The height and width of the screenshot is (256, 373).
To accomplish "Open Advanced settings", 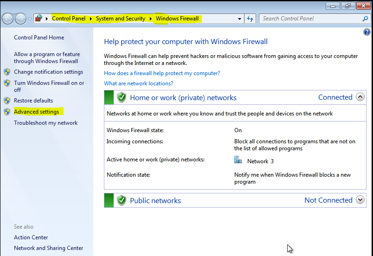I will [36, 112].
